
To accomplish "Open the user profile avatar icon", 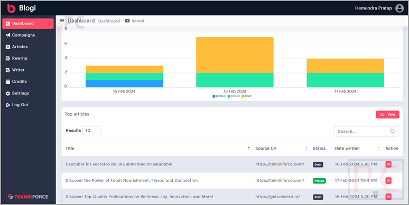I will (x=399, y=8).
